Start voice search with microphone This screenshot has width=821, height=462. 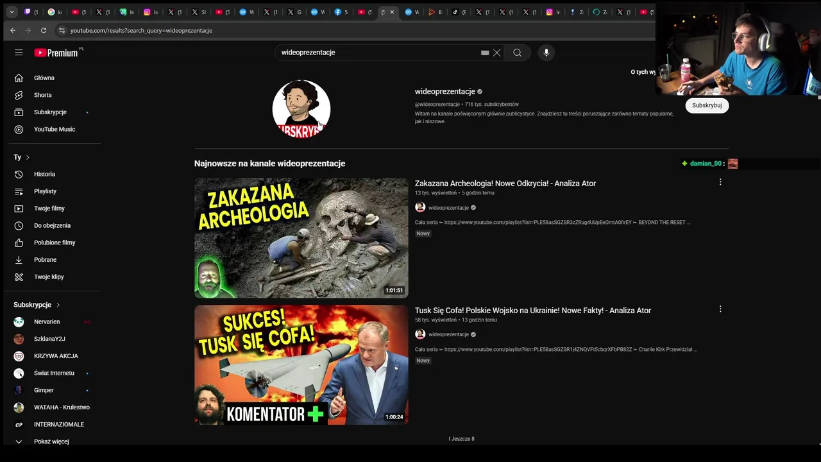pos(546,53)
